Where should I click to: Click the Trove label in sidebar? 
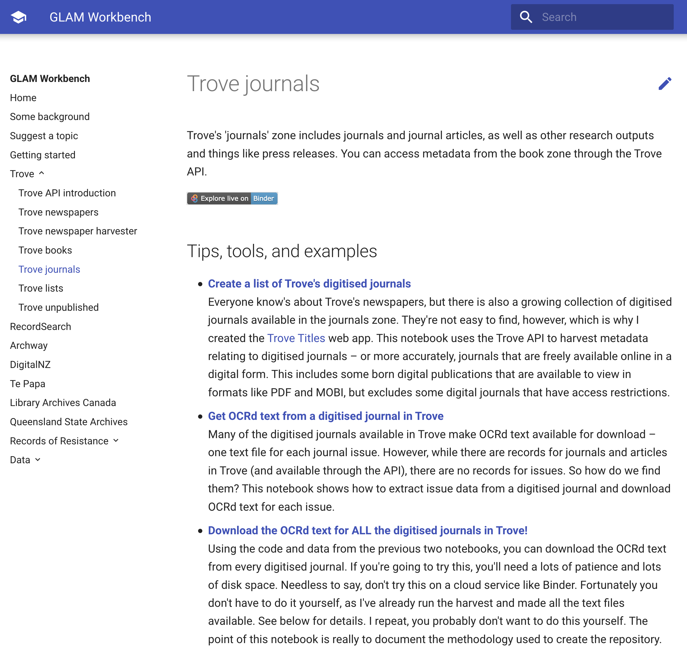22,174
